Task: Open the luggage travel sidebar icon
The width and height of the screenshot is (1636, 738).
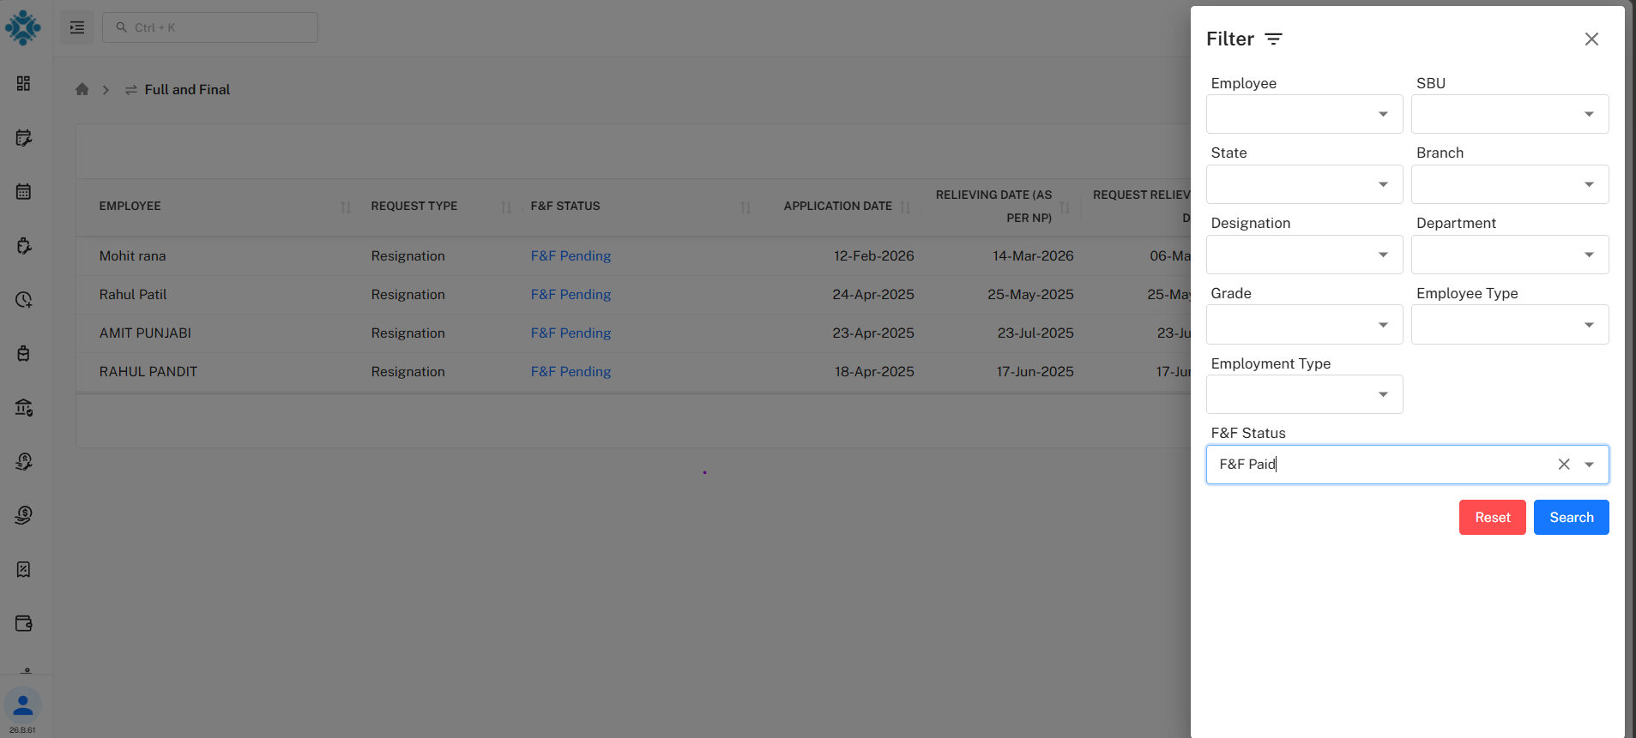Action: pos(23,353)
